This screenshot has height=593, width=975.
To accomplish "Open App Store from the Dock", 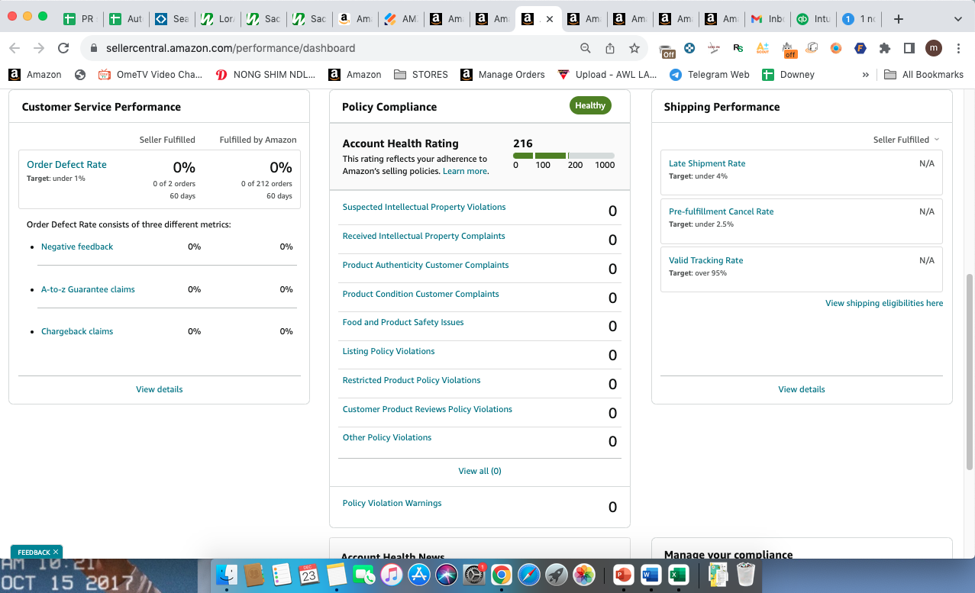I will pos(419,575).
